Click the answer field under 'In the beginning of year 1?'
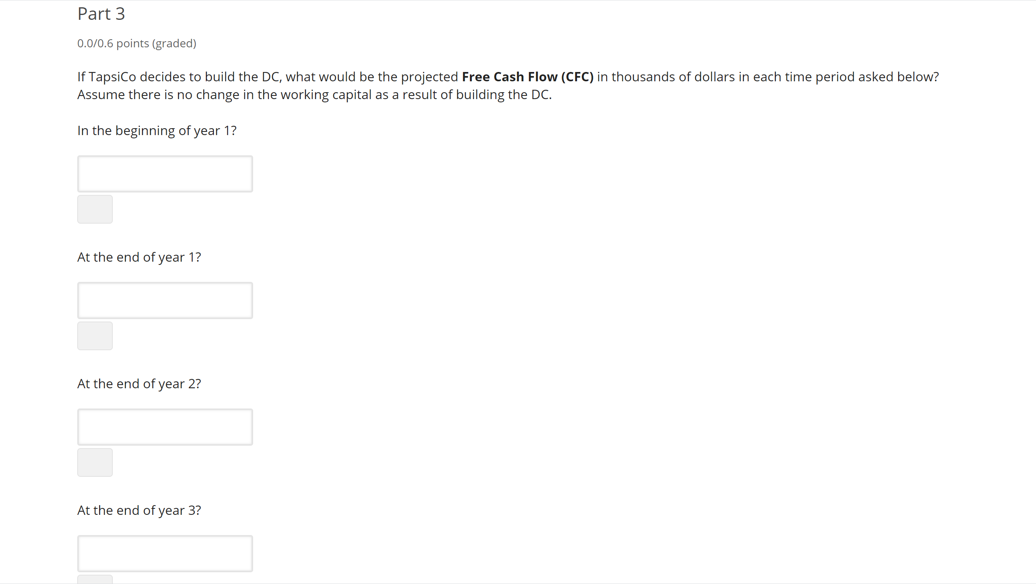The width and height of the screenshot is (1036, 584). [x=165, y=174]
